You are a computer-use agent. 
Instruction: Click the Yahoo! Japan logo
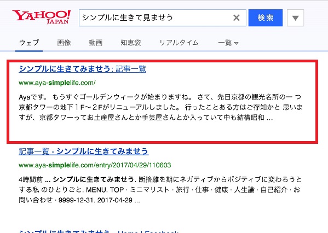point(41,17)
